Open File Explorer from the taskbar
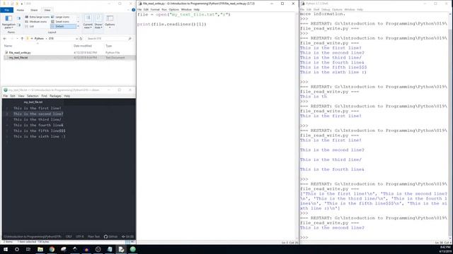Viewport: 453px width, 254px height. pyautogui.click(x=40, y=249)
